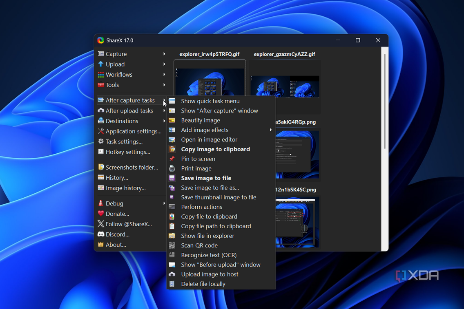
Task: Click the Recognize text (OCR) icon
Action: 172,255
